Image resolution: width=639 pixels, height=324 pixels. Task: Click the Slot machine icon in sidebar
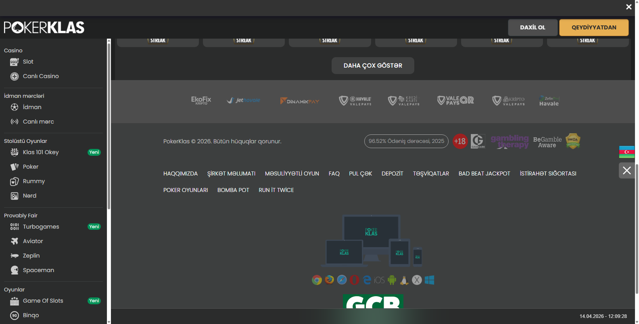point(15,62)
